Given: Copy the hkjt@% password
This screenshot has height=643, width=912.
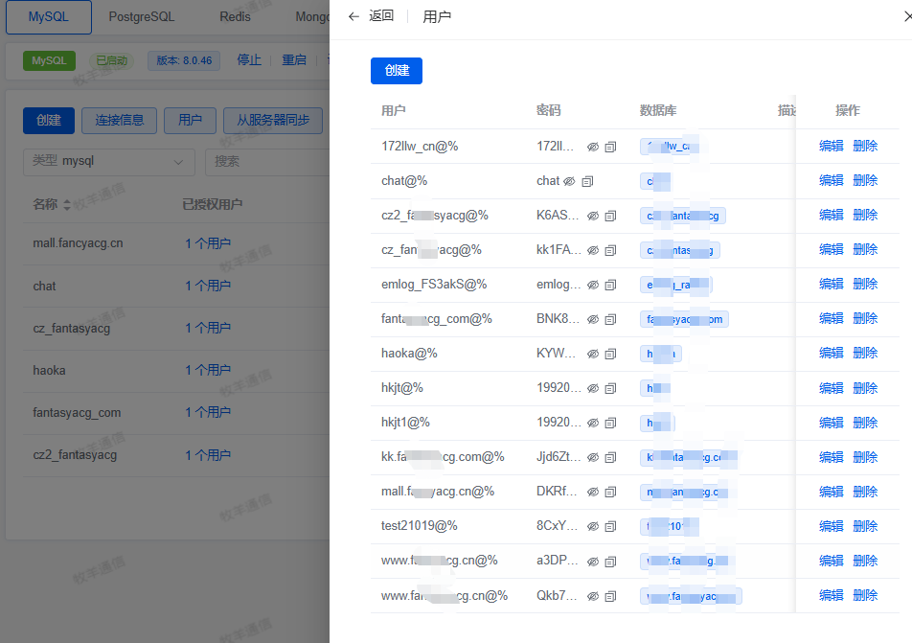Looking at the screenshot, I should coord(610,389).
